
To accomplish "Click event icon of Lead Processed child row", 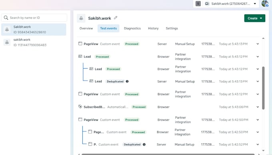I will (x=91, y=69).
